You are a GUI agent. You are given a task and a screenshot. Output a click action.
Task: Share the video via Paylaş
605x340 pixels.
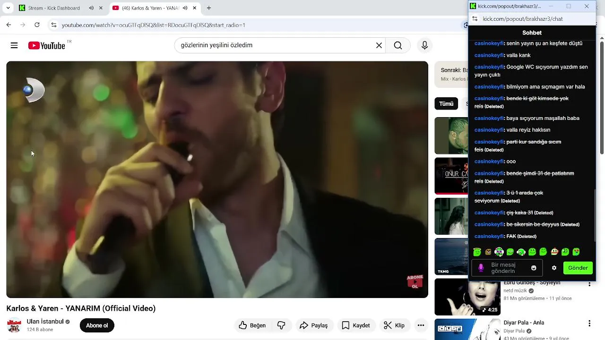click(x=314, y=325)
